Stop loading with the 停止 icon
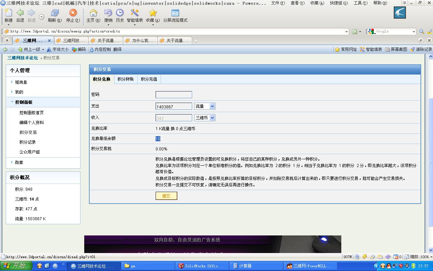This screenshot has height=271, width=433. (73, 13)
